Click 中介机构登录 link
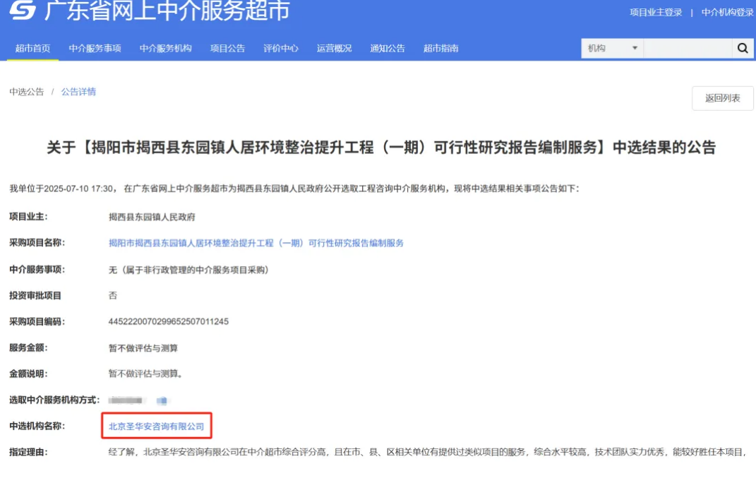The width and height of the screenshot is (756, 490). point(728,13)
